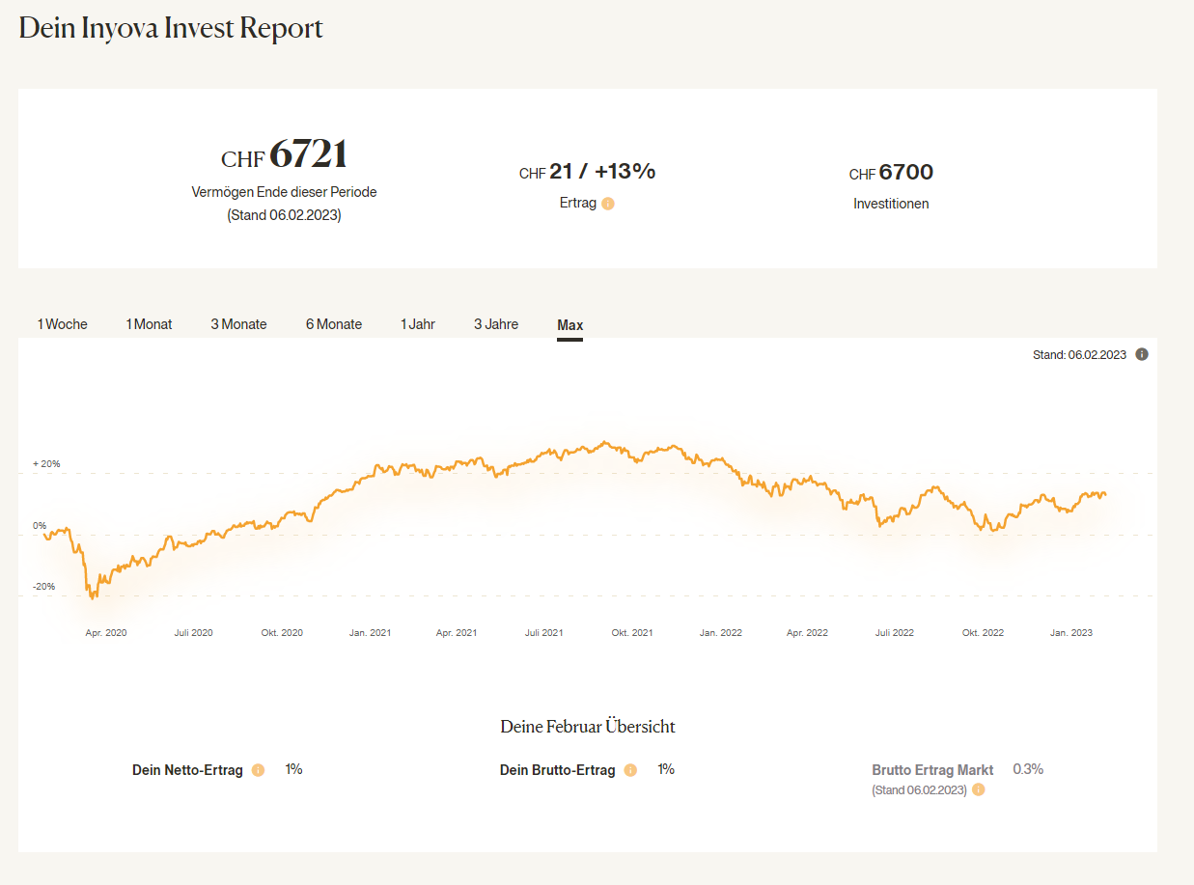Click the Juli 2021 axis label

point(544,633)
